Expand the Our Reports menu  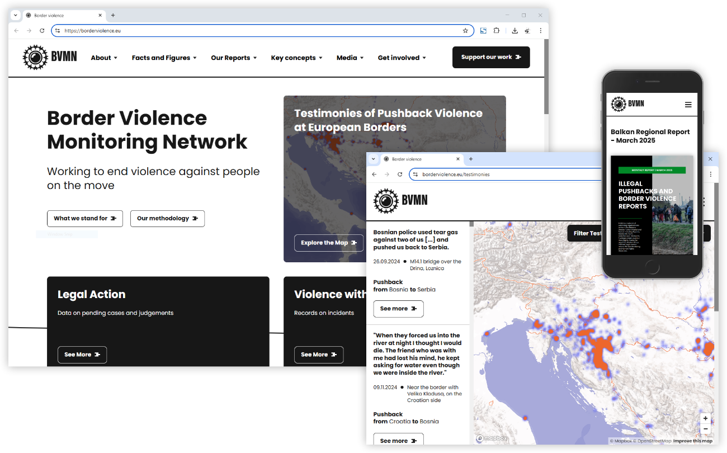coord(234,58)
